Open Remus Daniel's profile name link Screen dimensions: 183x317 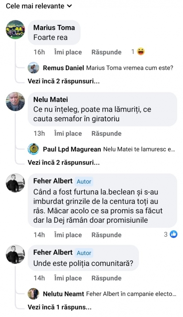(x=63, y=68)
